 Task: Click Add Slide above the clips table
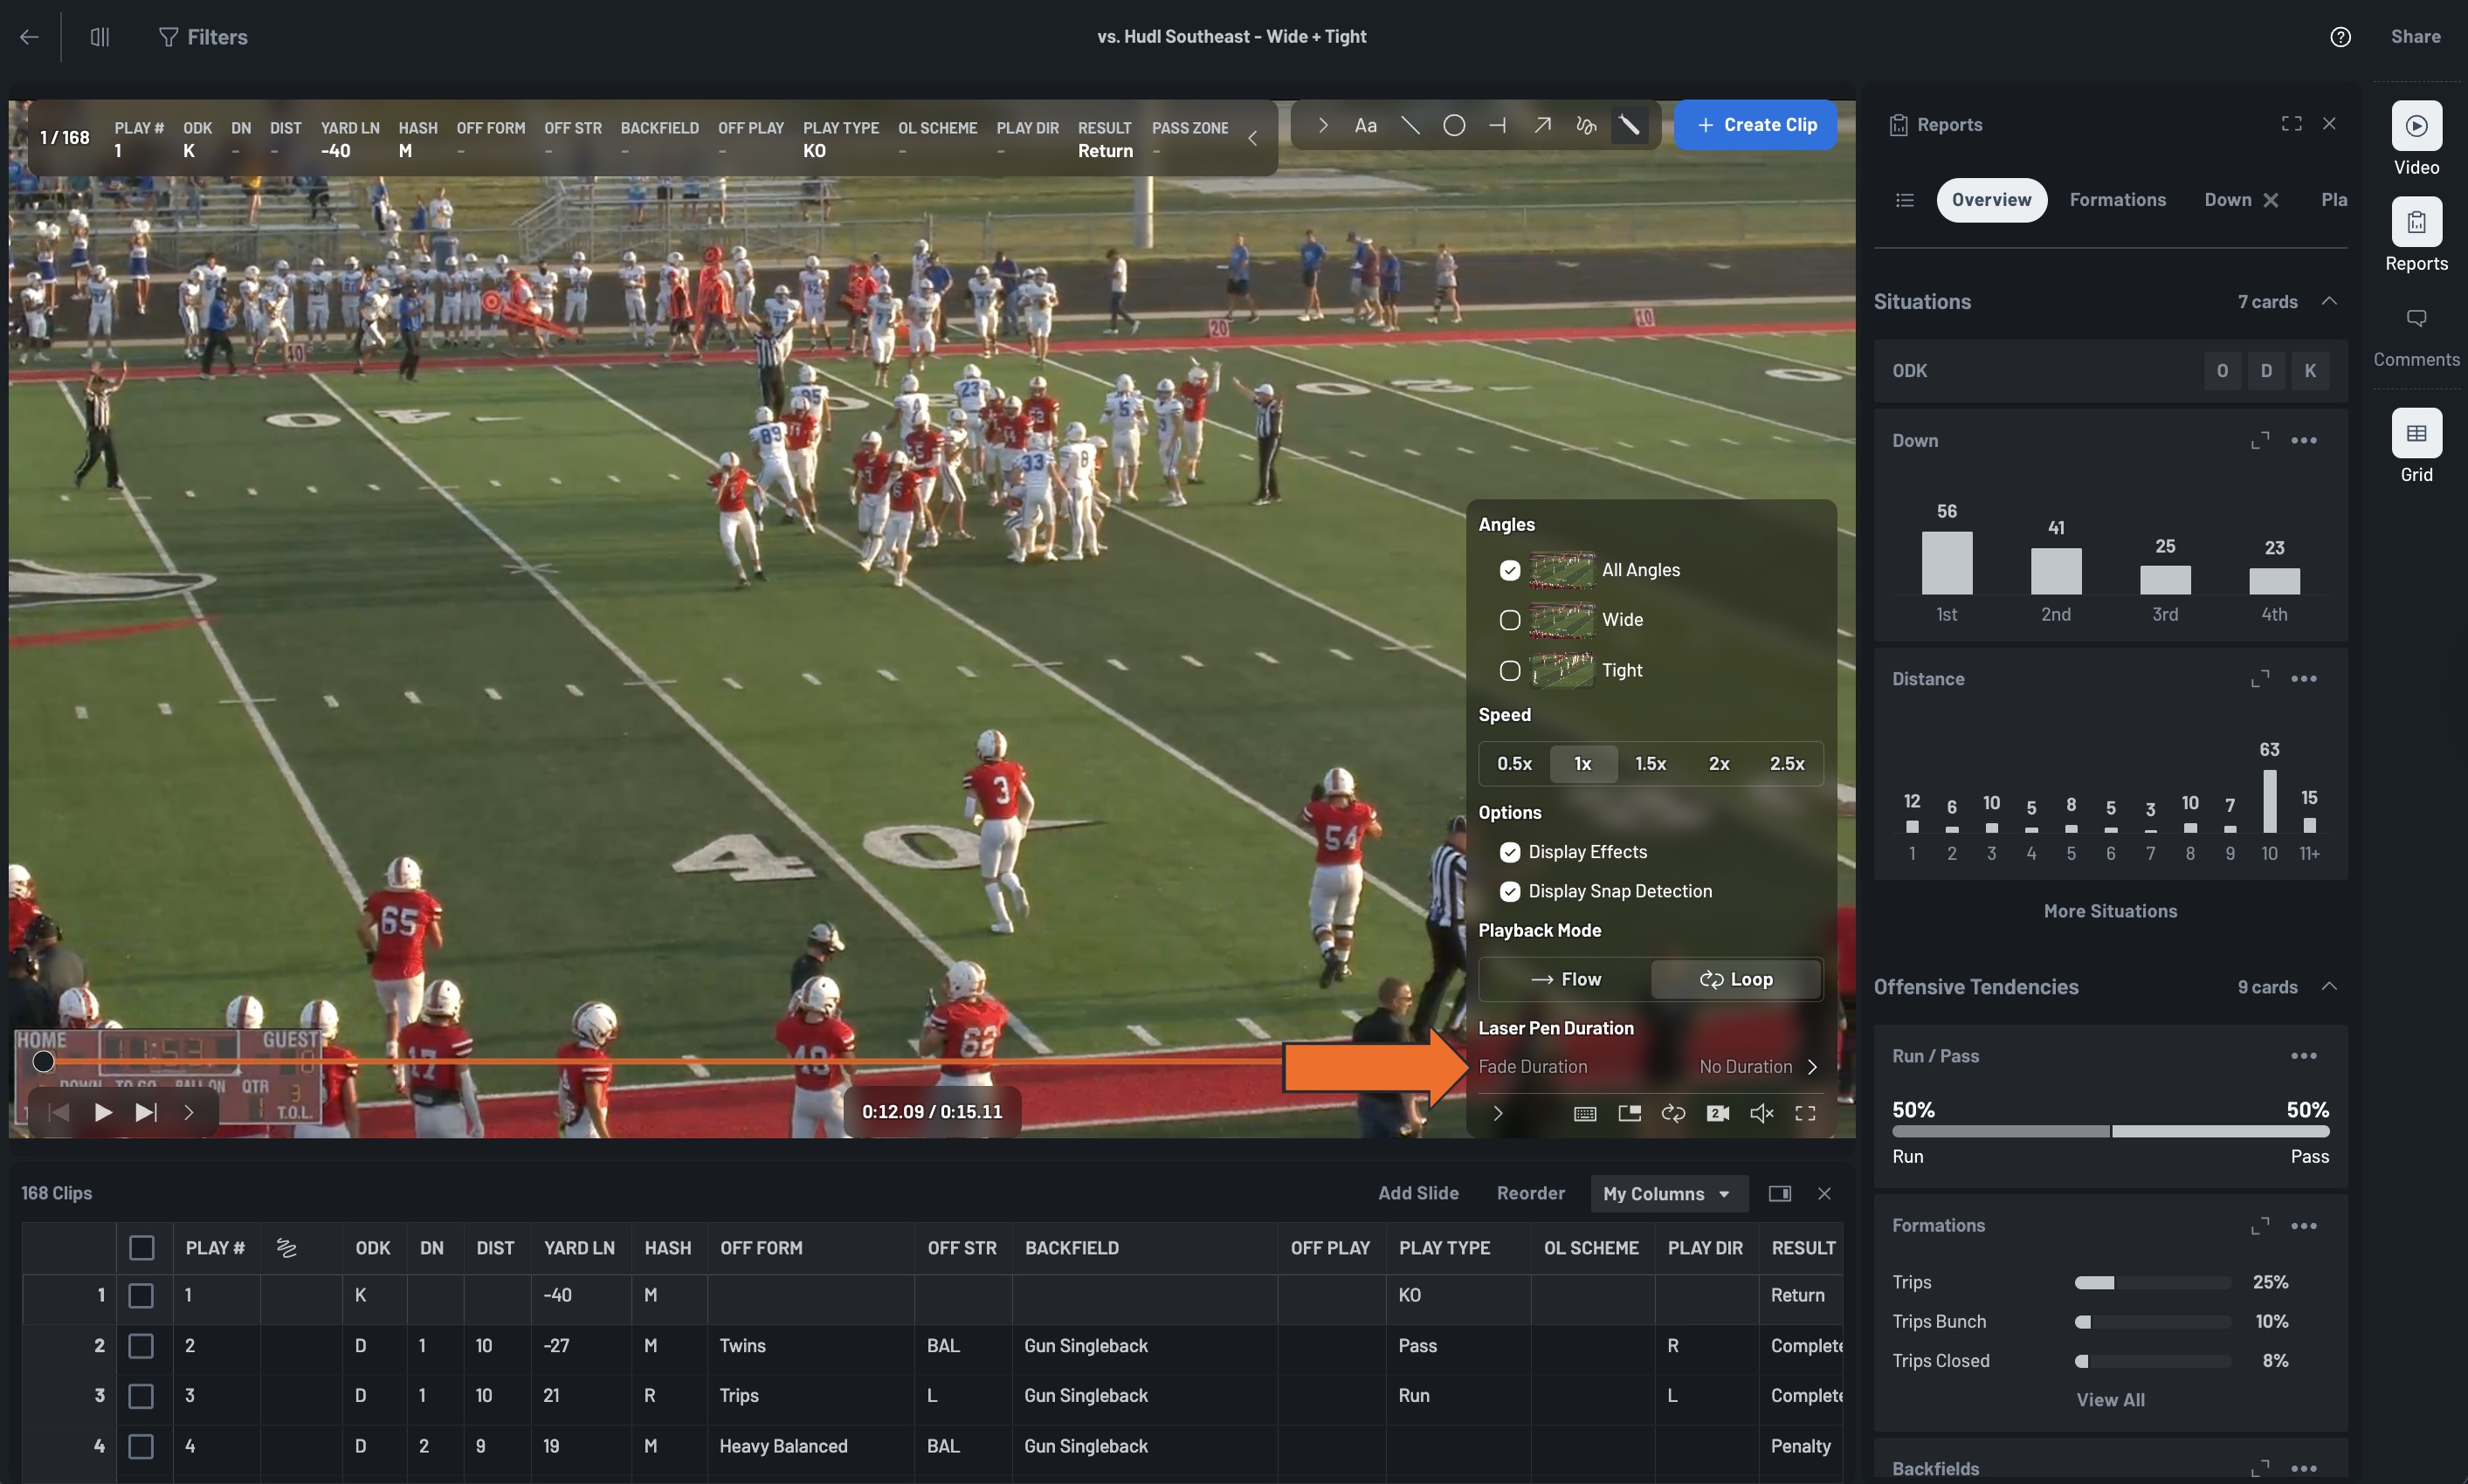tap(1417, 1193)
